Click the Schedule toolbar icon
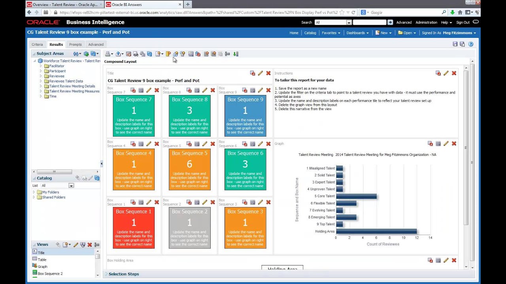 tap(128, 54)
